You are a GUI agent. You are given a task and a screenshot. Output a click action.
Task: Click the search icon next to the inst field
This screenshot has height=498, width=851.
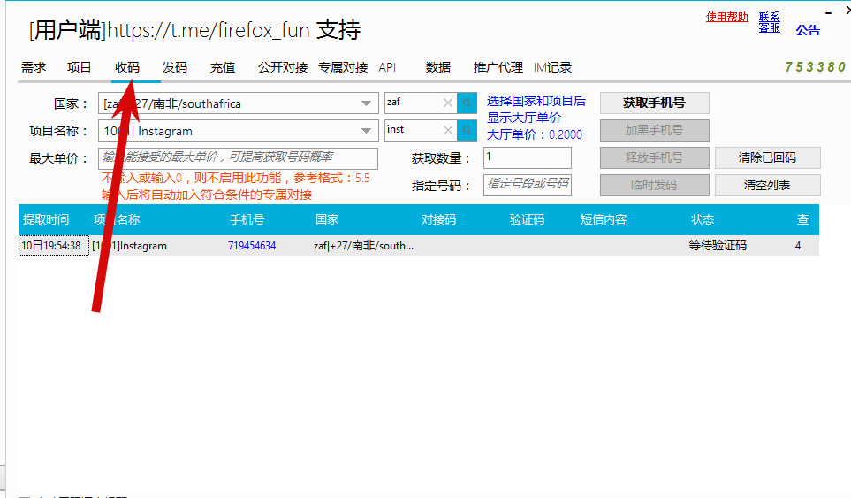point(467,130)
